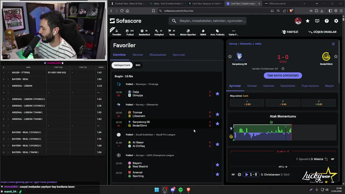The height and width of the screenshot is (194, 345).
Task: Select draw odds 3.40
Action: [283, 103]
